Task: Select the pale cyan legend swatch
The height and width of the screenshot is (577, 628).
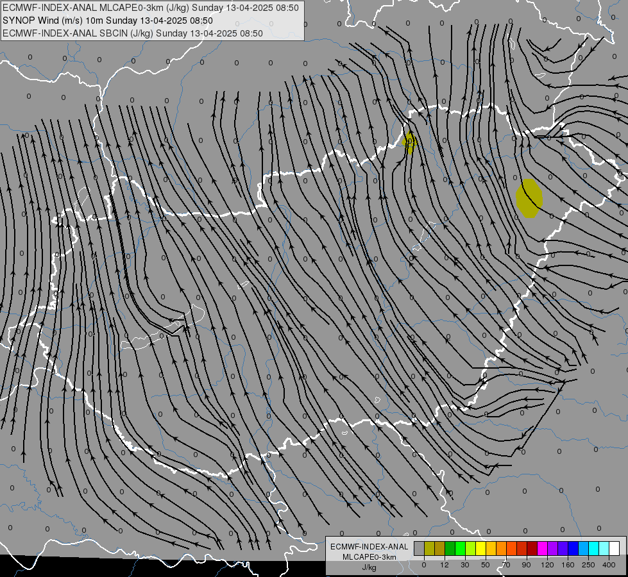Action: pyautogui.click(x=604, y=549)
